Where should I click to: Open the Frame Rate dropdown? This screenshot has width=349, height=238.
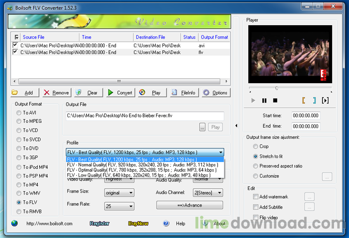[119, 206]
